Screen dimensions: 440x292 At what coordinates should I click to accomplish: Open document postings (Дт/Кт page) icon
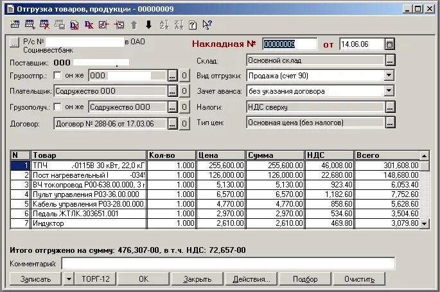[x=74, y=24]
